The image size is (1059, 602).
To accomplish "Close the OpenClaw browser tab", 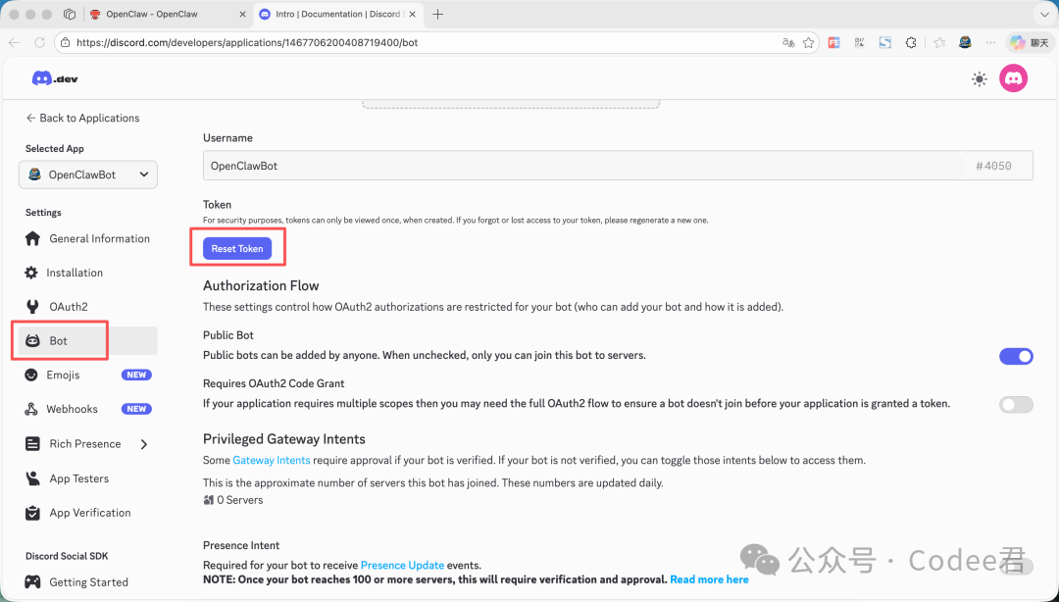I will tap(242, 14).
